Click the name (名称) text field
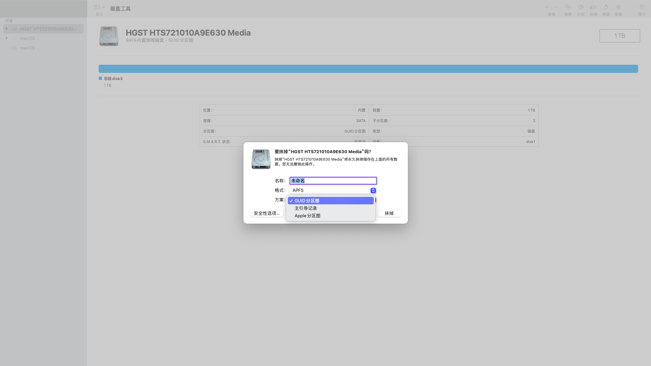The image size is (651, 366). [x=333, y=181]
